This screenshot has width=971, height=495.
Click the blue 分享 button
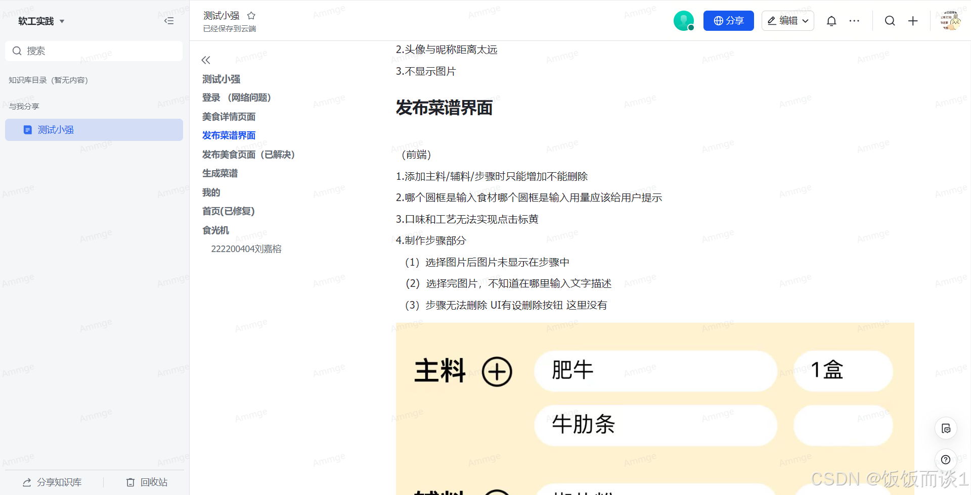(x=729, y=21)
